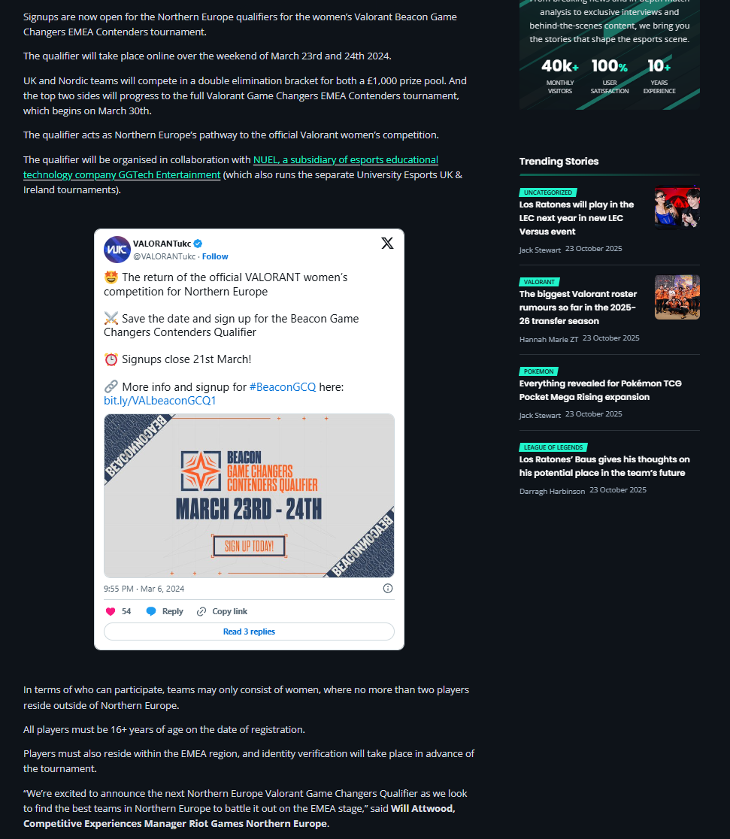730x839 pixels.
Task: Click the Reply speech bubble icon
Action: [x=151, y=611]
